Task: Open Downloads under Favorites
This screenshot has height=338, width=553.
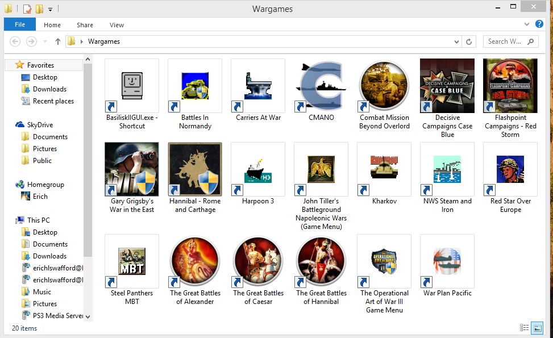Action: click(x=49, y=89)
